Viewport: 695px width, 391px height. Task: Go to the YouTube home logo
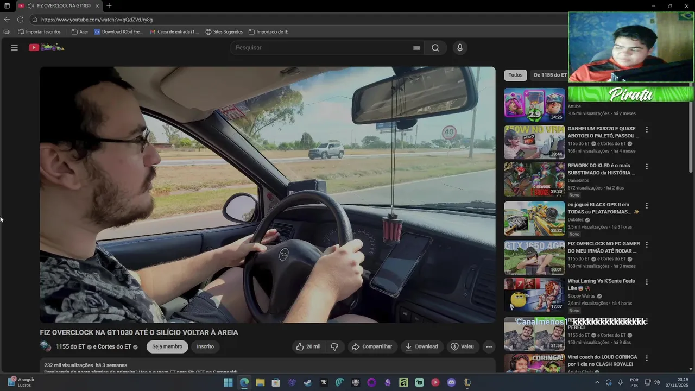pyautogui.click(x=47, y=48)
